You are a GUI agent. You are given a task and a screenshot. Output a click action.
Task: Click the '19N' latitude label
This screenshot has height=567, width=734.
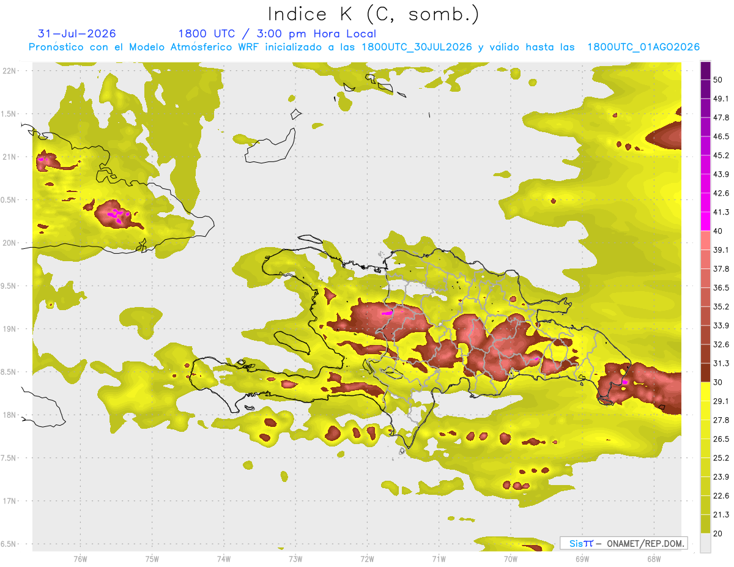[10, 329]
